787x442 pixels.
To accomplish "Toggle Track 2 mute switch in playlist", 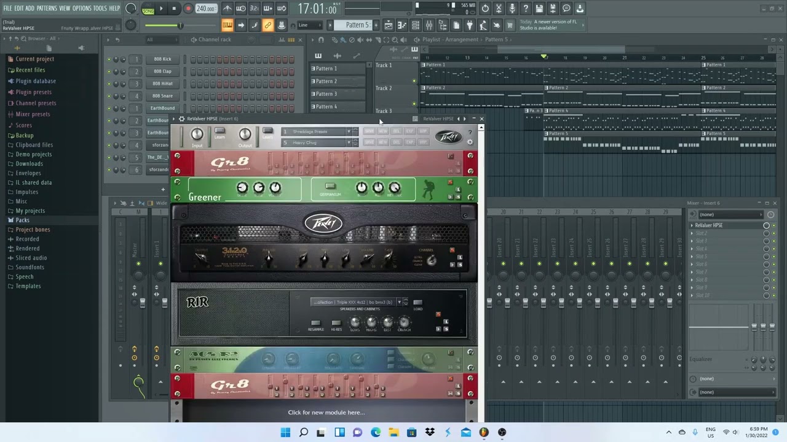I will tap(414, 103).
